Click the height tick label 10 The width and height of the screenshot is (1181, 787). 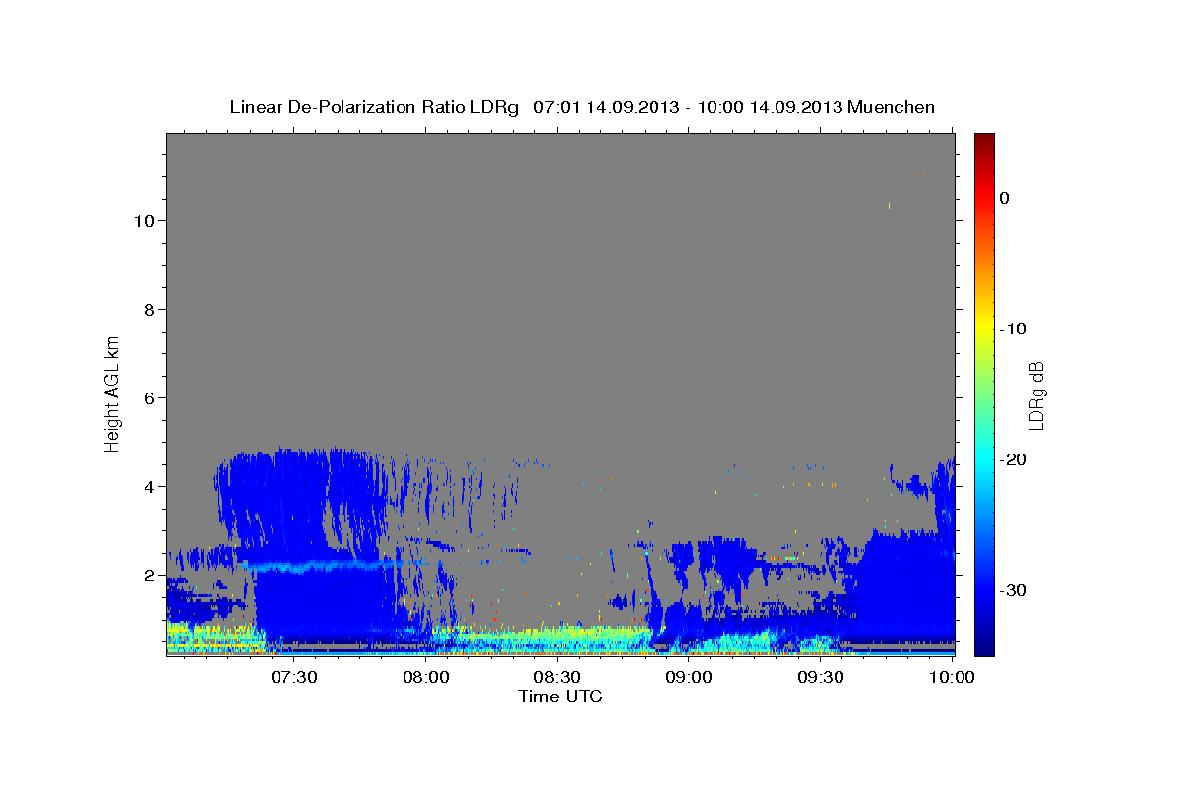coord(143,221)
